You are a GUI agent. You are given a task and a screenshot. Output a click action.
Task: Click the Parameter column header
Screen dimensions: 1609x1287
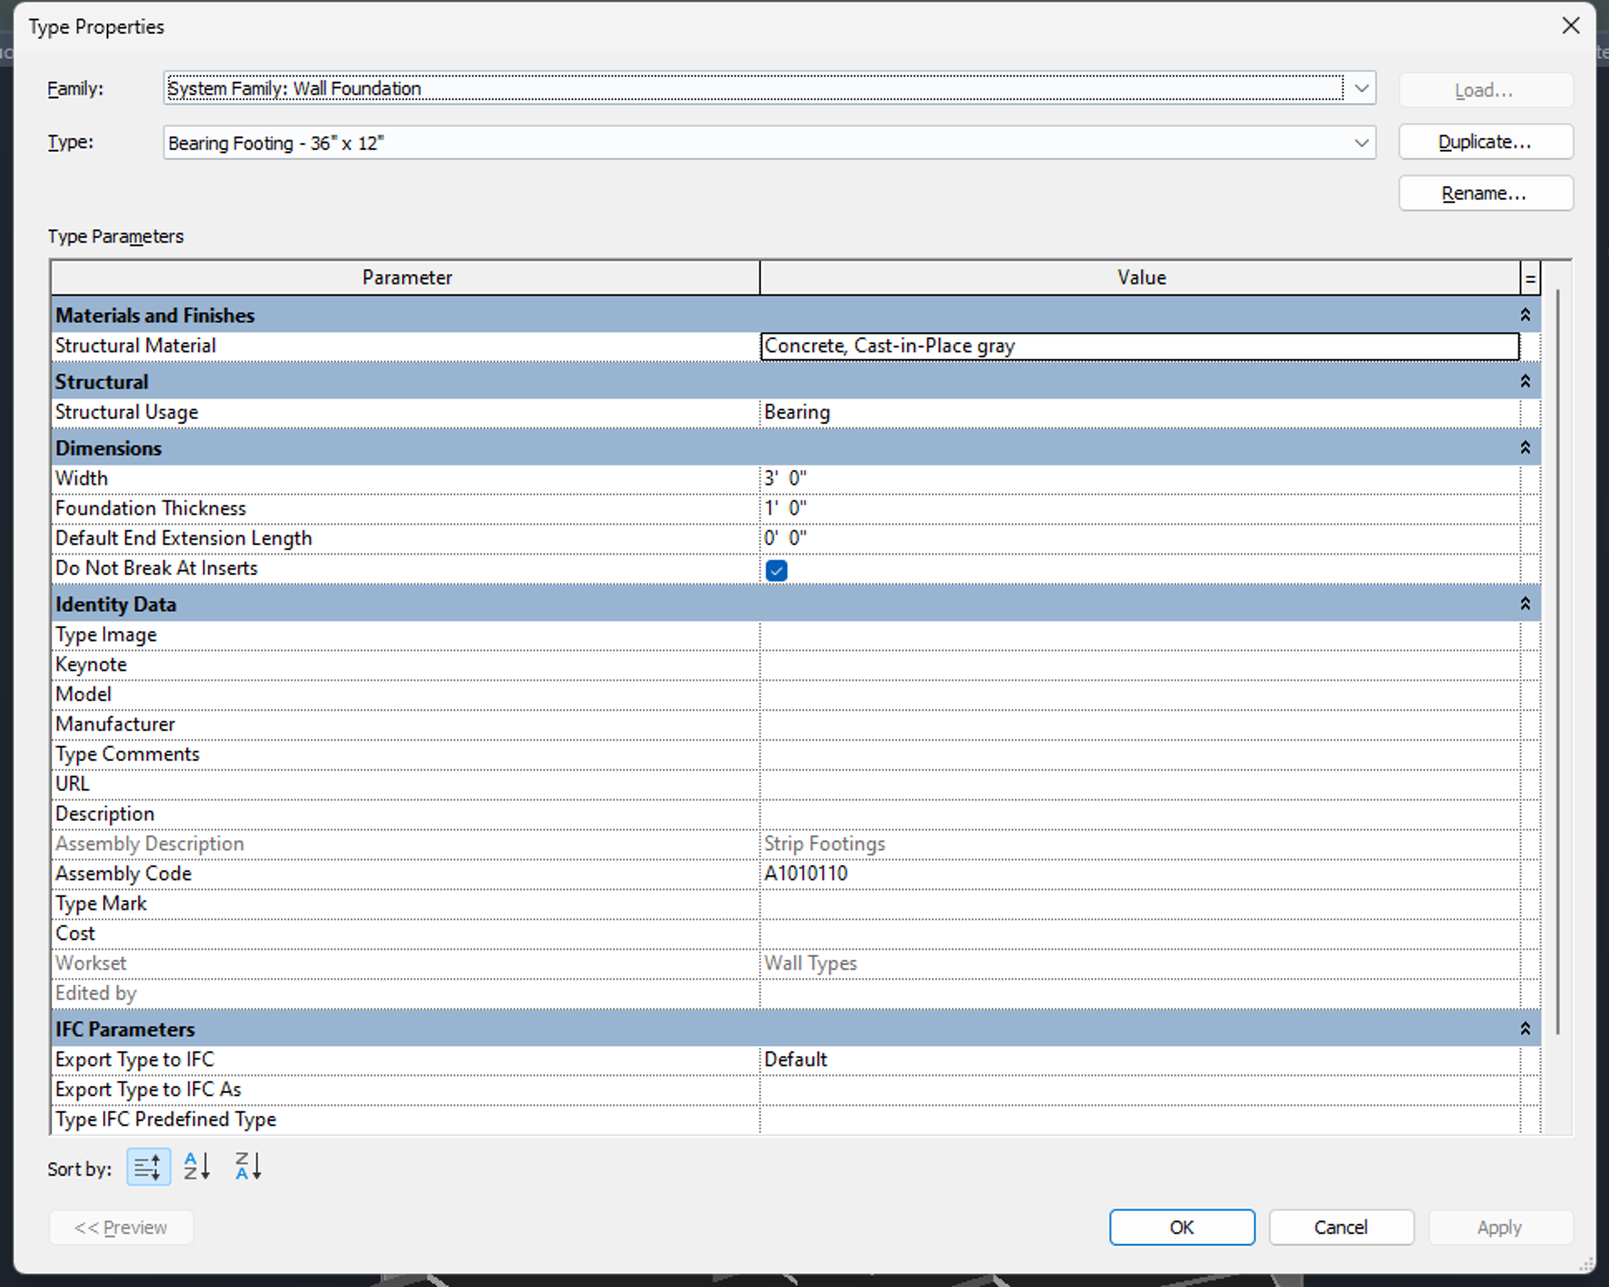[406, 278]
